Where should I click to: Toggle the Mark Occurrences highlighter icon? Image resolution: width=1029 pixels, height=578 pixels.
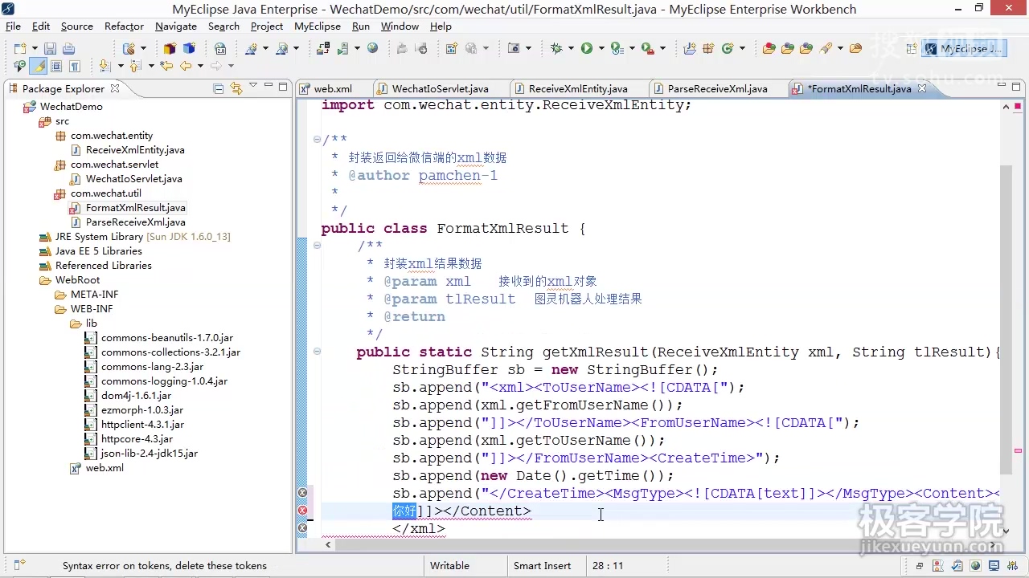(x=38, y=66)
